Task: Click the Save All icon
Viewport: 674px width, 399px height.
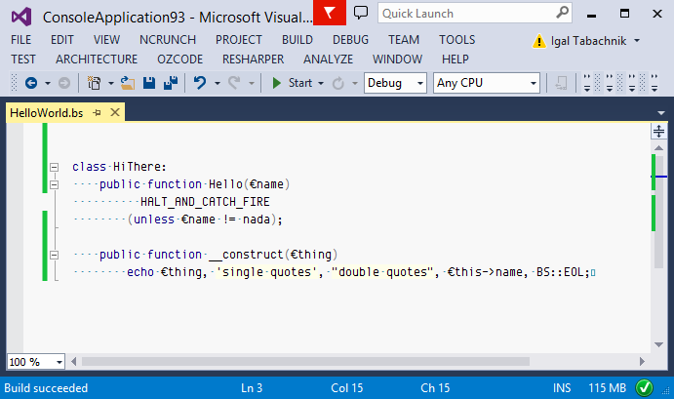Action: pyautogui.click(x=168, y=83)
